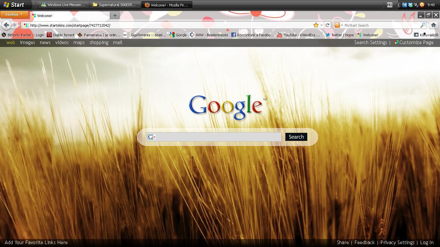This screenshot has height=247, width=440.
Task: Open the Facebook bookmark
Action: click(x=253, y=35)
